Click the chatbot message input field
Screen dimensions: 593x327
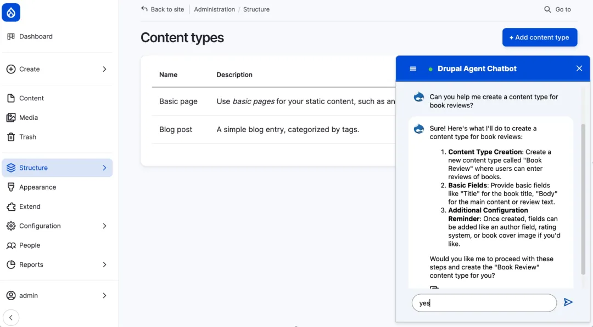point(483,302)
